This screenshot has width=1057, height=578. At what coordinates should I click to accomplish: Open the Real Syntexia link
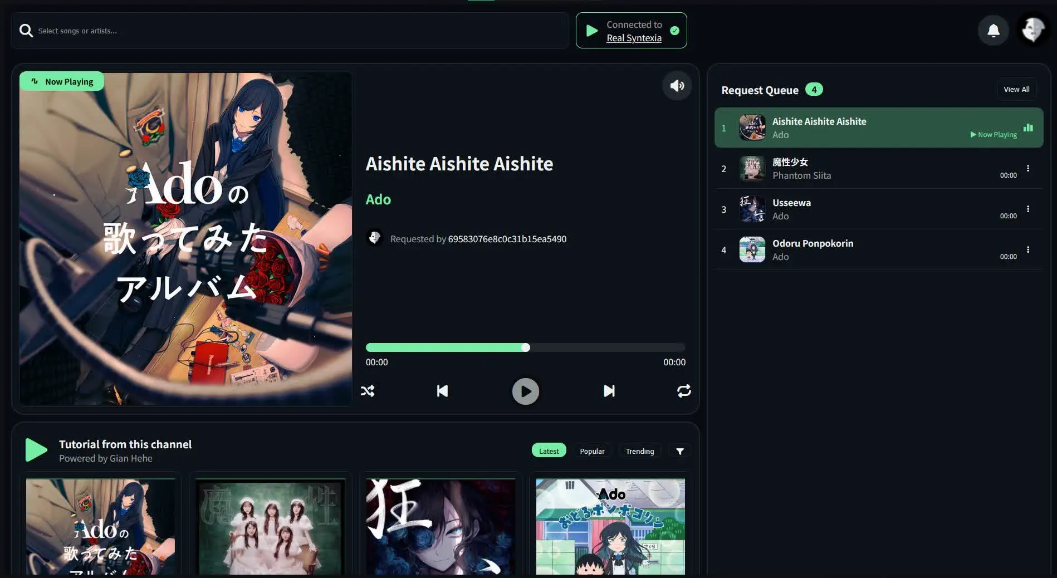pos(634,38)
